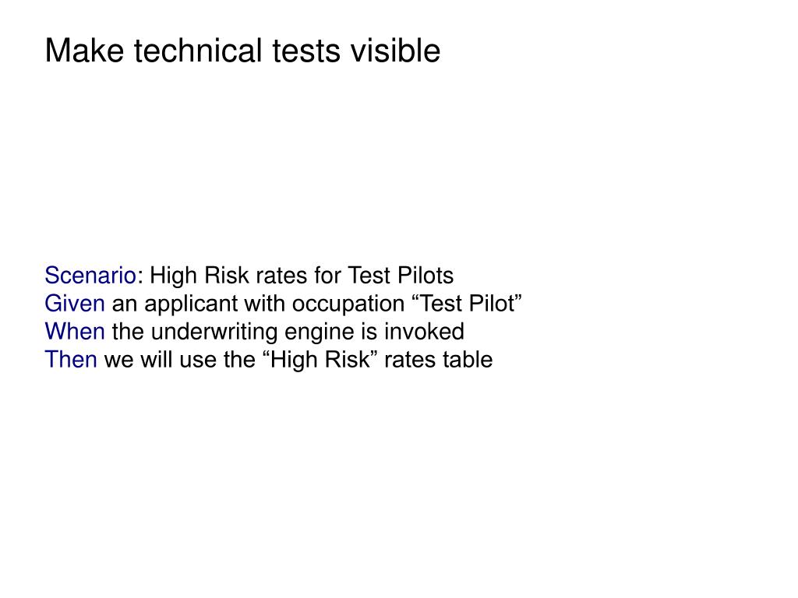The image size is (798, 598).
Task: Select the quoted text "Test Pilot"
Action: coord(466,304)
